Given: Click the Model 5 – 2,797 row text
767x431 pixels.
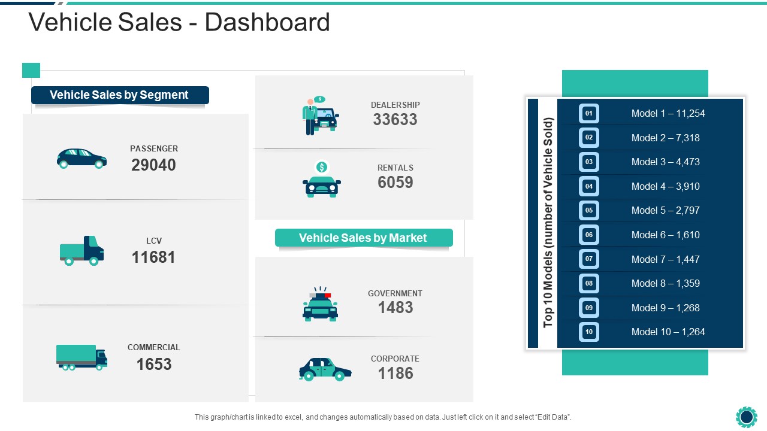Looking at the screenshot, I should click(x=666, y=210).
